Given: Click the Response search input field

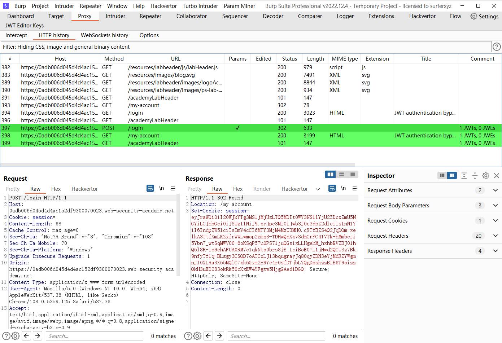Looking at the screenshot, I should coord(276,336).
